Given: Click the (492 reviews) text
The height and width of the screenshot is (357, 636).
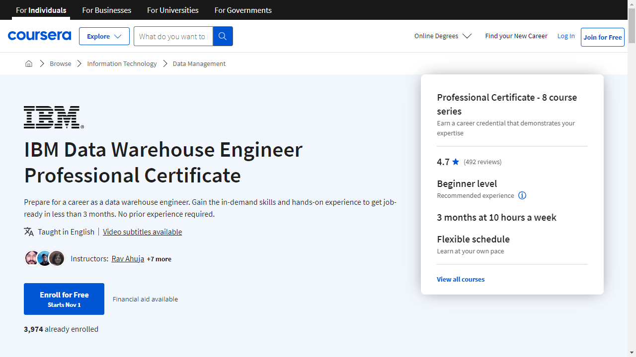Looking at the screenshot, I should point(482,162).
